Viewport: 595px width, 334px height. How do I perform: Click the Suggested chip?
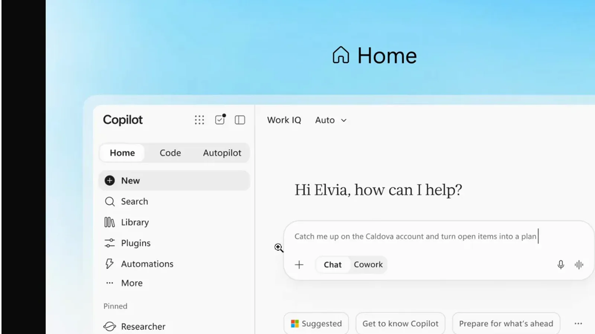[316, 324]
